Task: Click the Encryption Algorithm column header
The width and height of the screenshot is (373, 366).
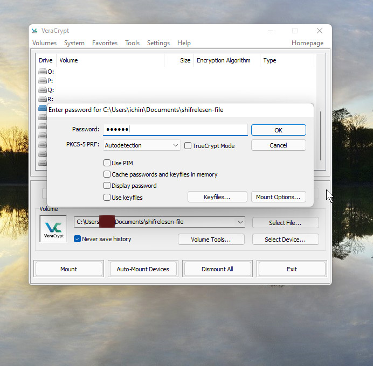Action: [227, 60]
